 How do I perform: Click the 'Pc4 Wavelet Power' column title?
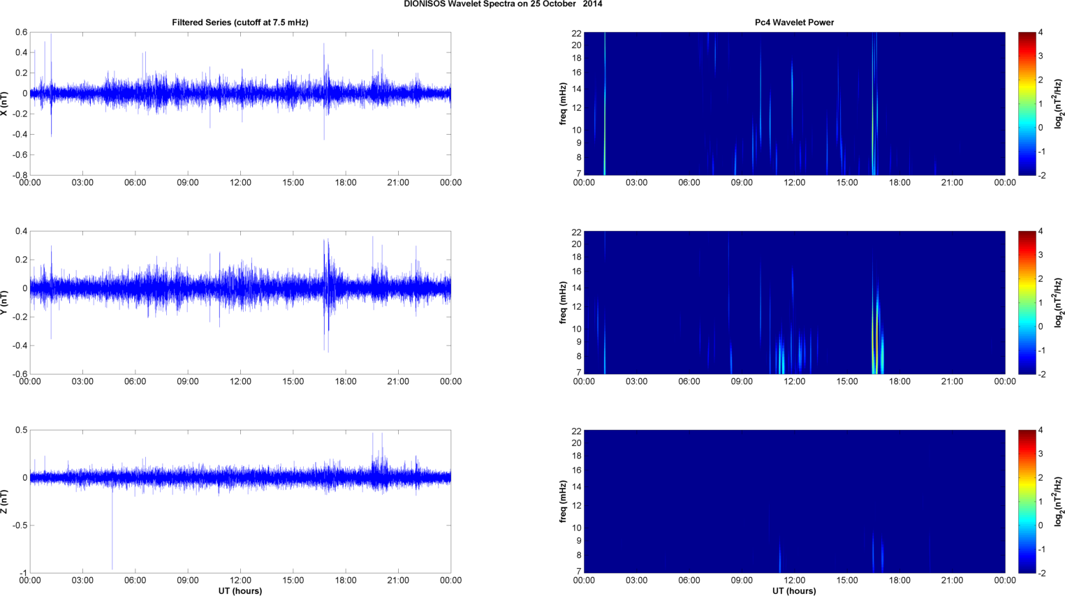[794, 22]
